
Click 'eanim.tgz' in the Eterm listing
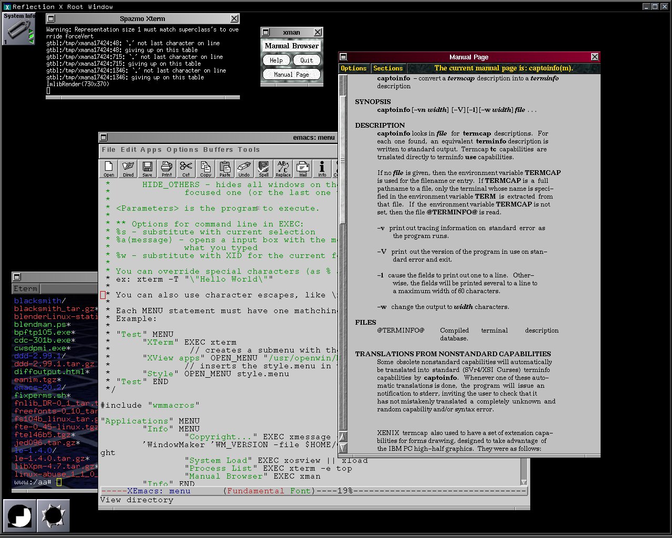(x=35, y=379)
